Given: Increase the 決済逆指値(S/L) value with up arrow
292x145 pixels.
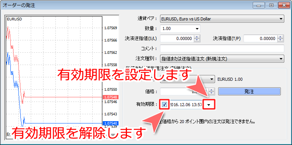Looking at the screenshot, I should pyautogui.click(x=197, y=37).
